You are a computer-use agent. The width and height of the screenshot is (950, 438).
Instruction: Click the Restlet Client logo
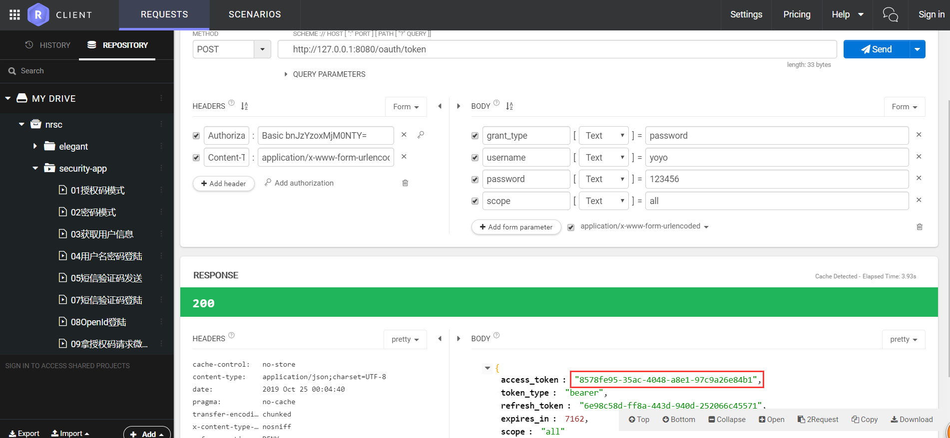(x=38, y=14)
